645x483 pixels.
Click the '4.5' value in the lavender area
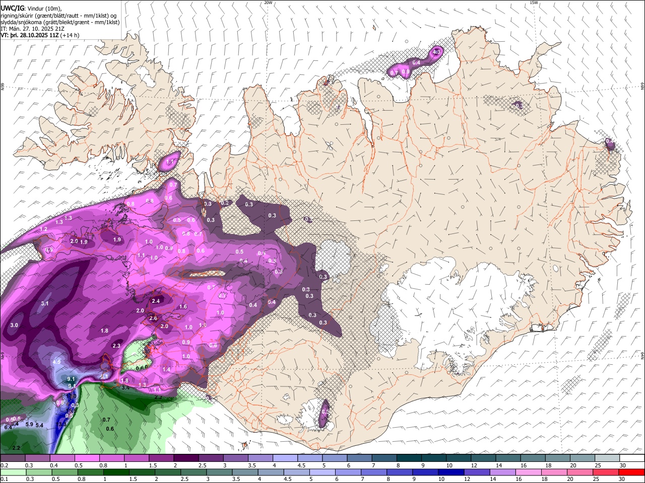point(56,362)
